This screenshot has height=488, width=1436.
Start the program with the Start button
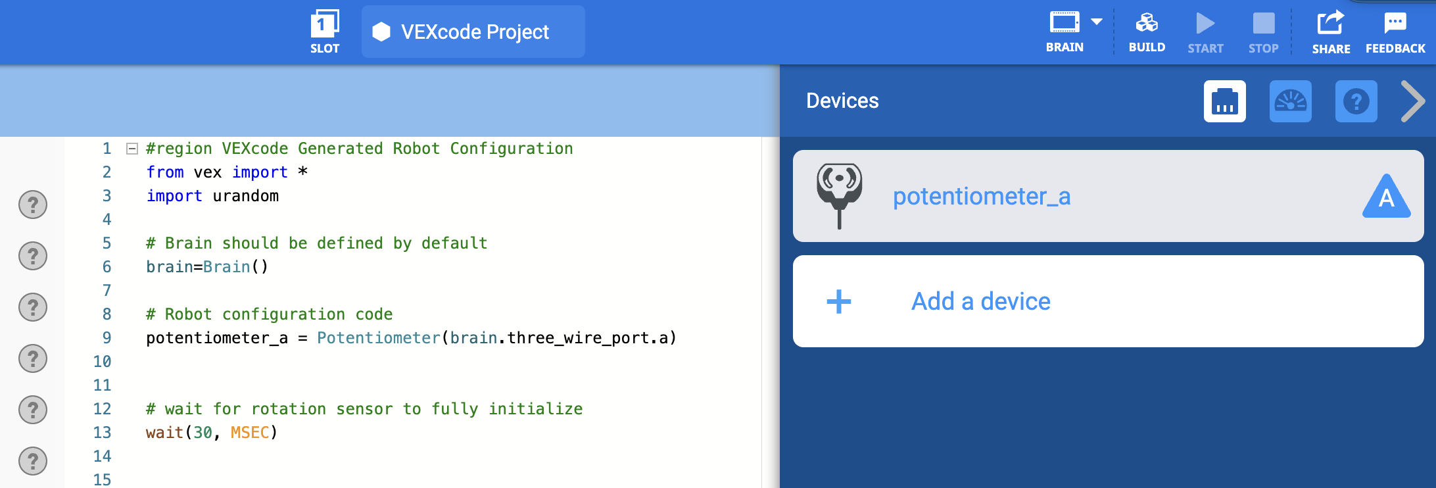coord(1205,33)
